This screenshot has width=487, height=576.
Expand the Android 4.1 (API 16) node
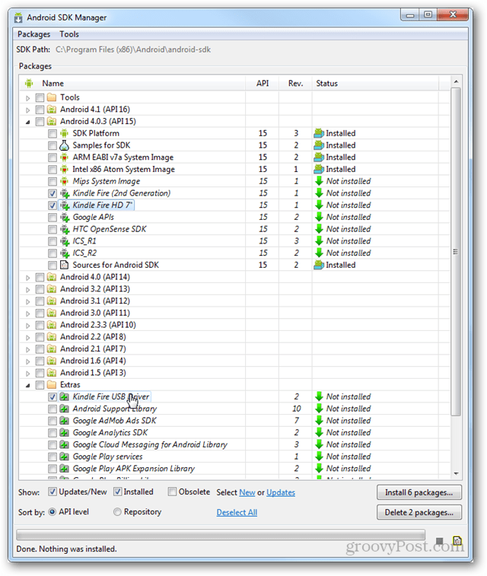click(x=28, y=110)
